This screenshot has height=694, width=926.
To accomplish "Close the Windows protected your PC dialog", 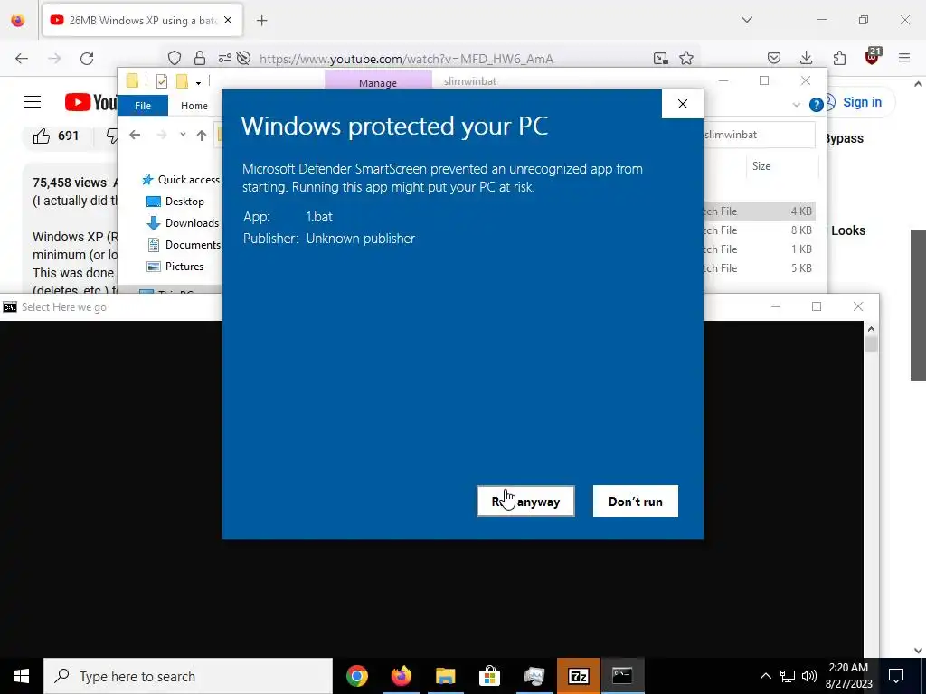I will click(x=683, y=104).
